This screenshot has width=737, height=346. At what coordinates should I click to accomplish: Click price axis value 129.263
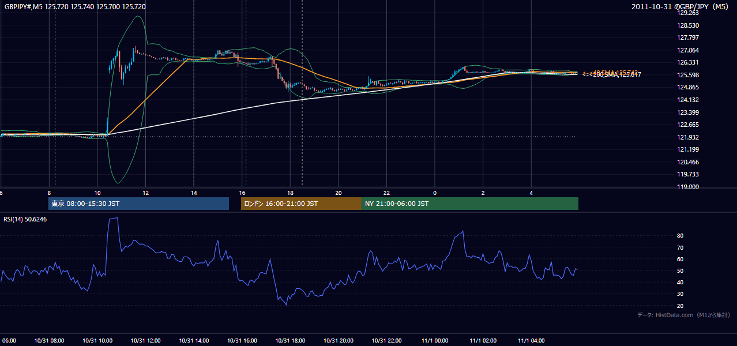pos(687,13)
